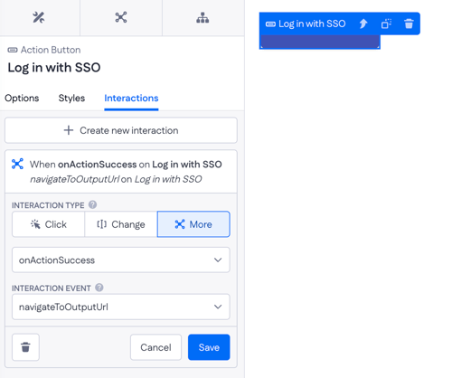The height and width of the screenshot is (378, 452).
Task: Save the interaction
Action: point(209,347)
